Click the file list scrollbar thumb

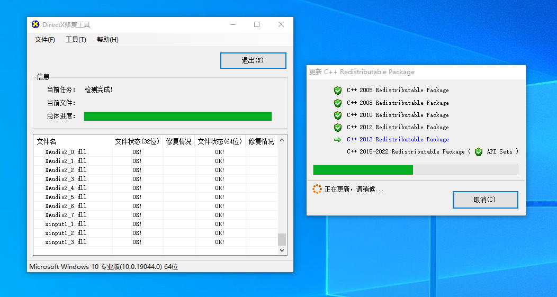[282, 239]
